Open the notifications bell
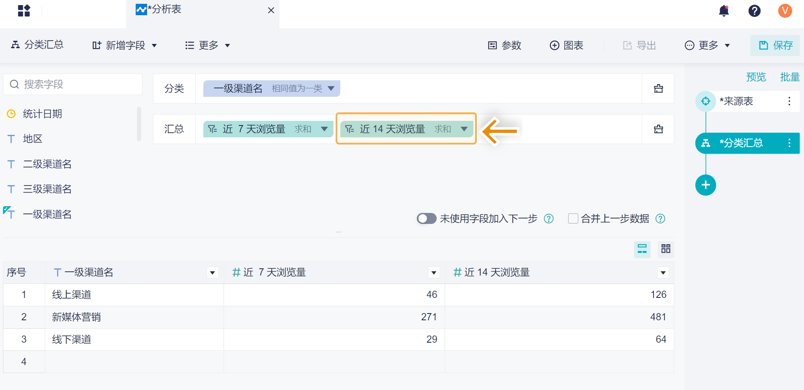804x390 pixels. coord(724,11)
